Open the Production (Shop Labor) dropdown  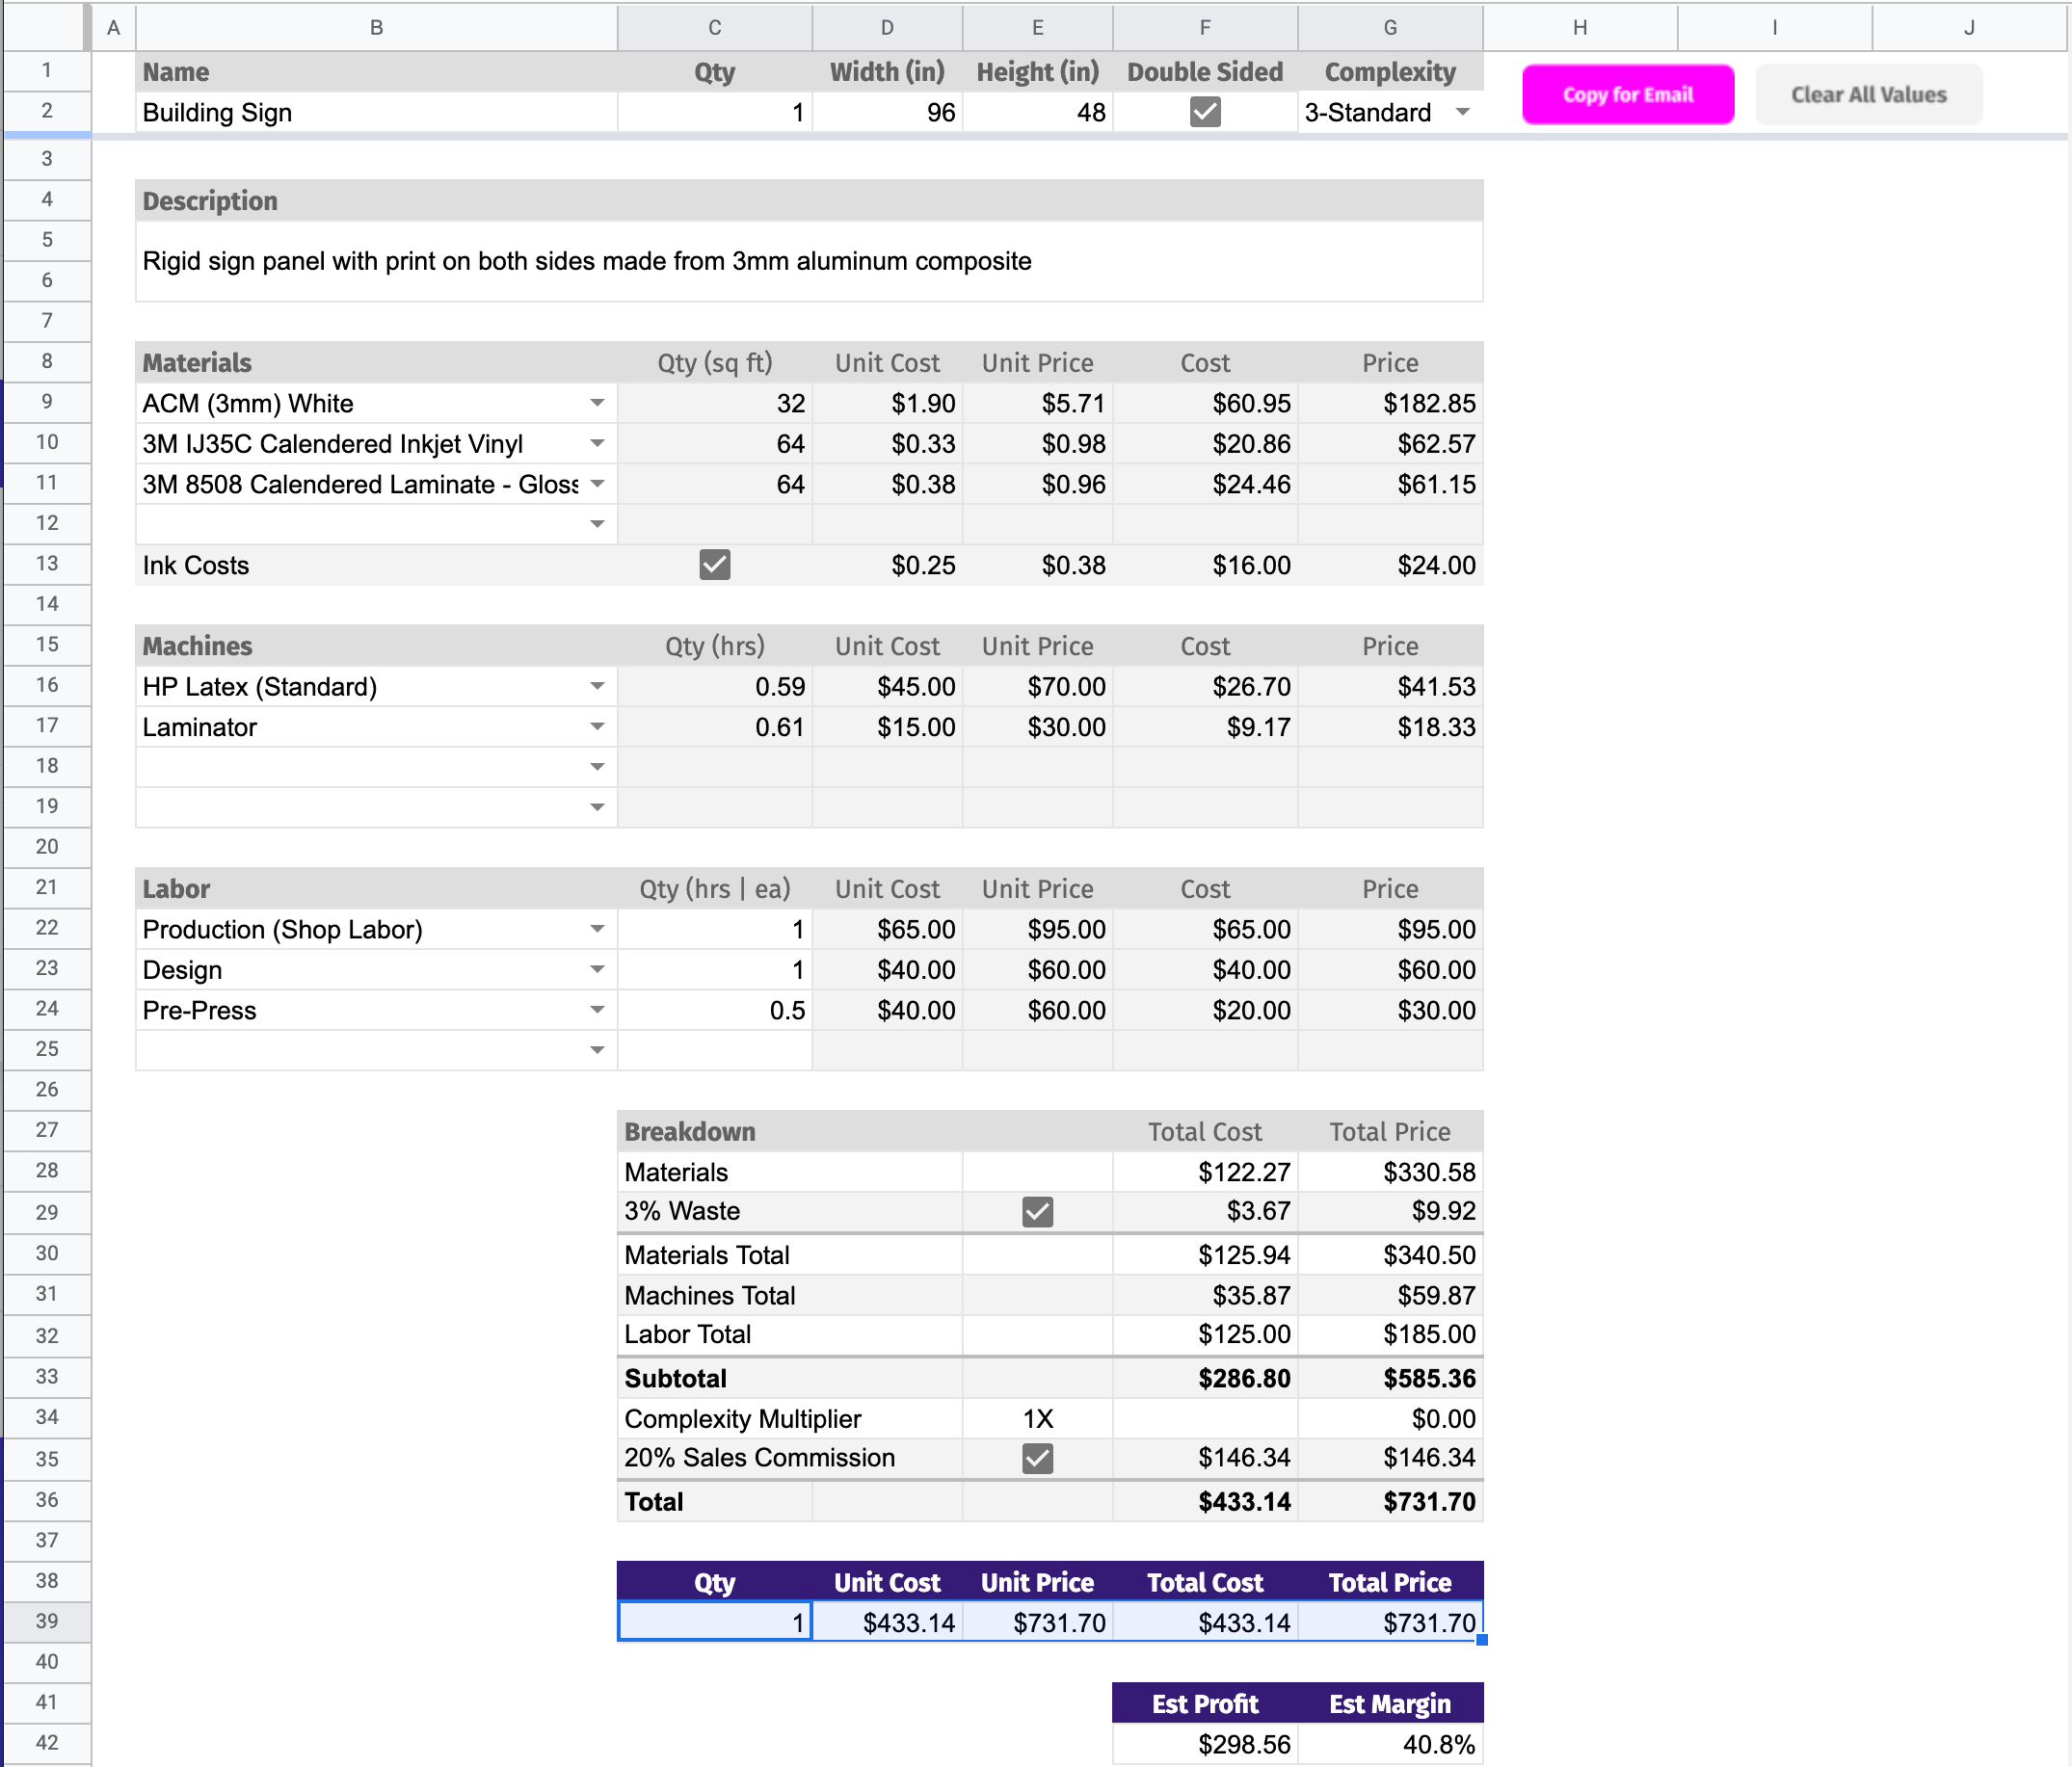(597, 929)
